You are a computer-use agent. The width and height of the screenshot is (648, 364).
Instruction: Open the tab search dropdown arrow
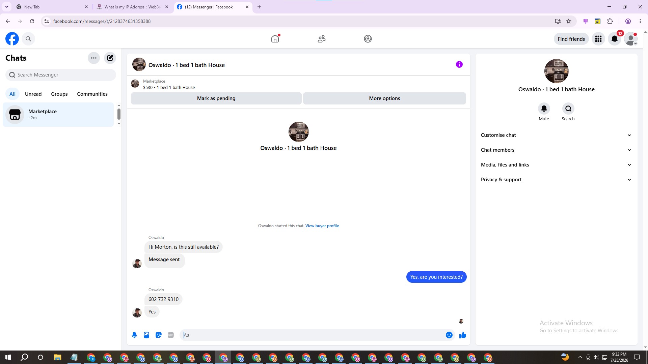(x=7, y=7)
